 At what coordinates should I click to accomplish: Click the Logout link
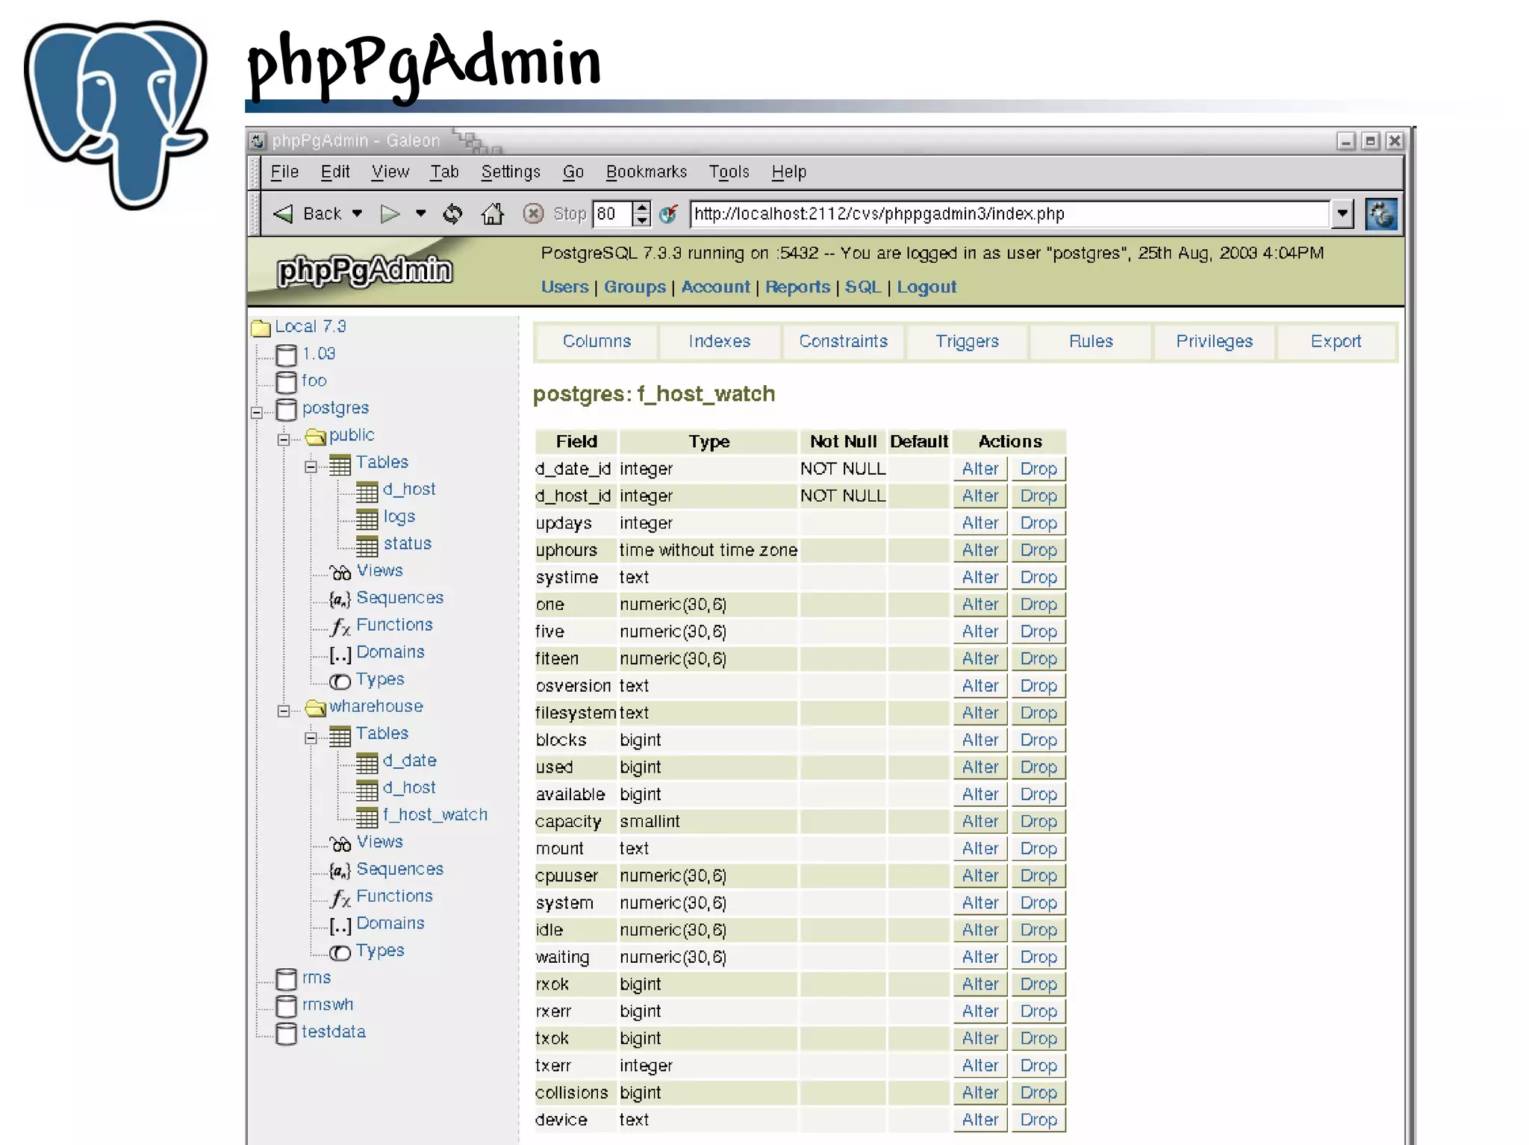926,287
